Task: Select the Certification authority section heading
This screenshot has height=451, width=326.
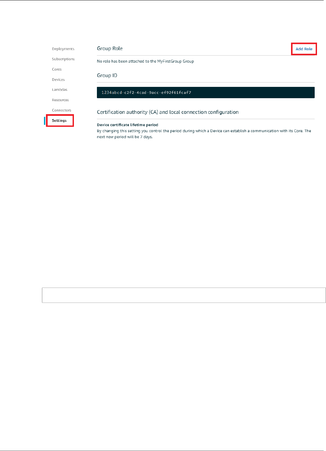Action: [x=168, y=112]
